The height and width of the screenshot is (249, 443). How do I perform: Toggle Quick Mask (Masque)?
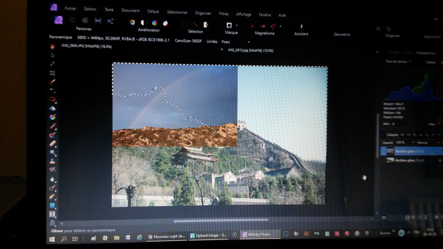click(229, 25)
